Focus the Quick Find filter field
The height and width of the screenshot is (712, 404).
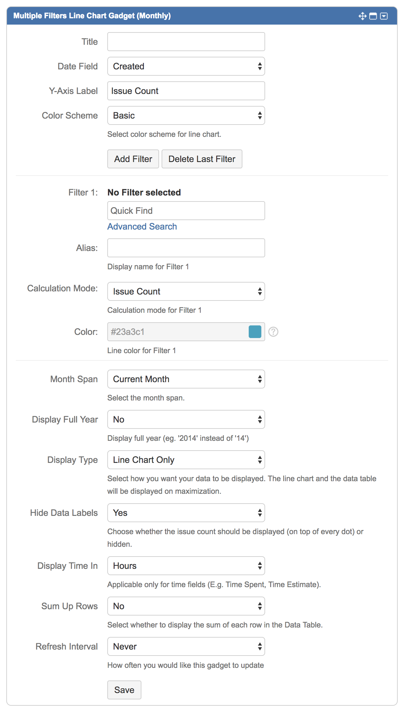point(186,211)
